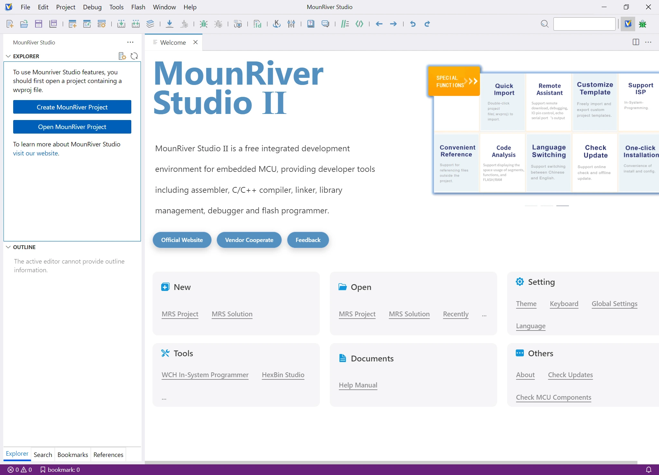The width and height of the screenshot is (659, 475).
Task: Open the Window menu
Action: point(164,7)
